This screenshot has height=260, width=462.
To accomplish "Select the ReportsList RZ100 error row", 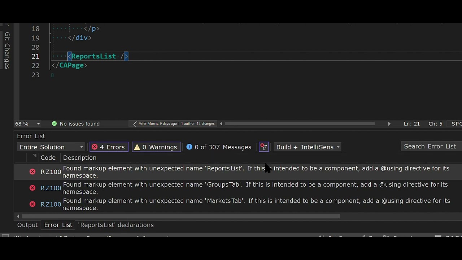I will coord(238,172).
